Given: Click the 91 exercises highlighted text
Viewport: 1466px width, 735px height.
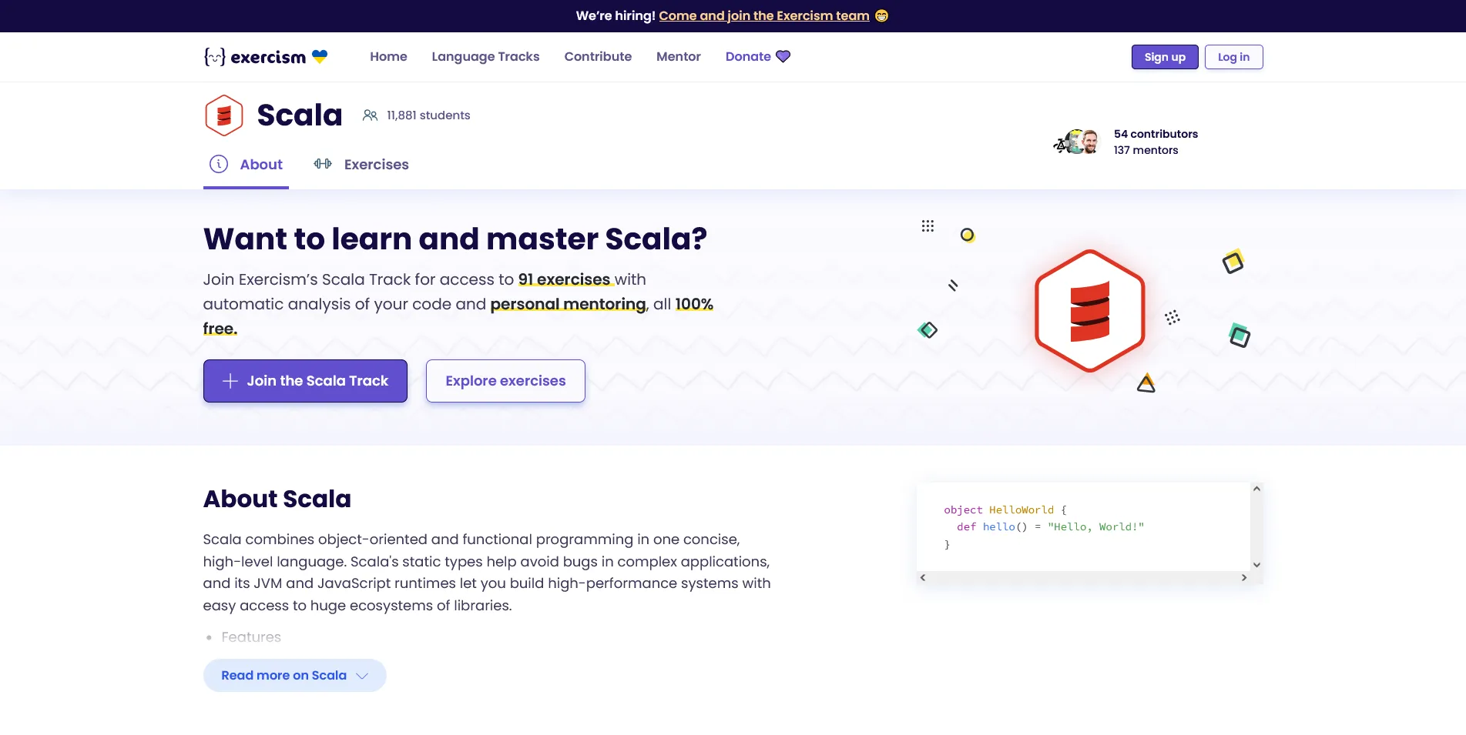Looking at the screenshot, I should pos(564,279).
